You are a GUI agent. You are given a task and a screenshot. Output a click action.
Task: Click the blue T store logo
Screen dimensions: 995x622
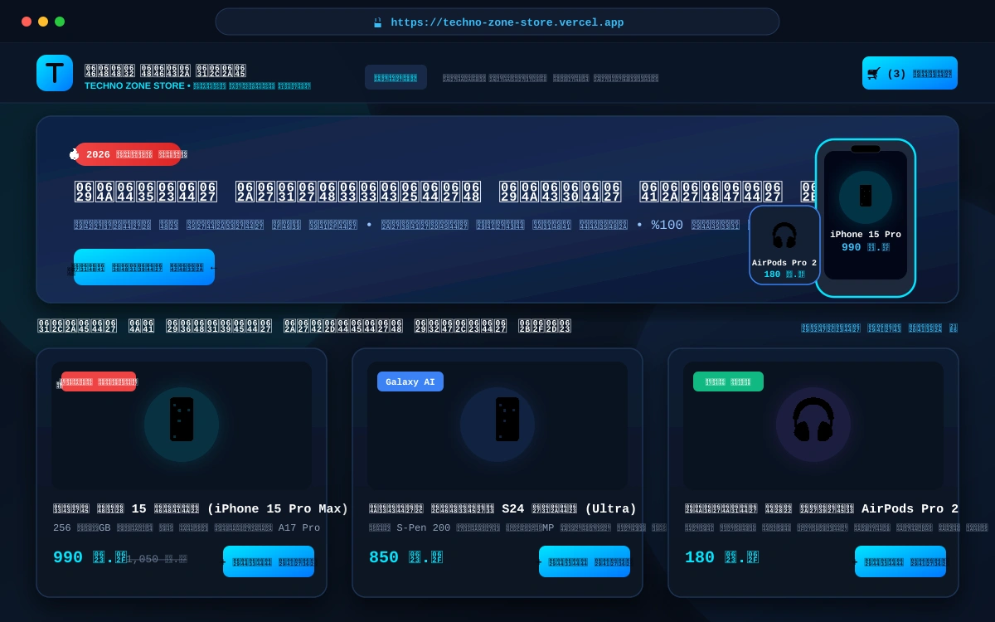[x=55, y=73]
